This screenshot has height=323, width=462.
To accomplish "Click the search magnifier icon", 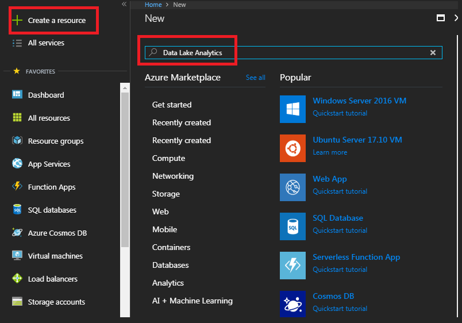I will click(x=153, y=52).
